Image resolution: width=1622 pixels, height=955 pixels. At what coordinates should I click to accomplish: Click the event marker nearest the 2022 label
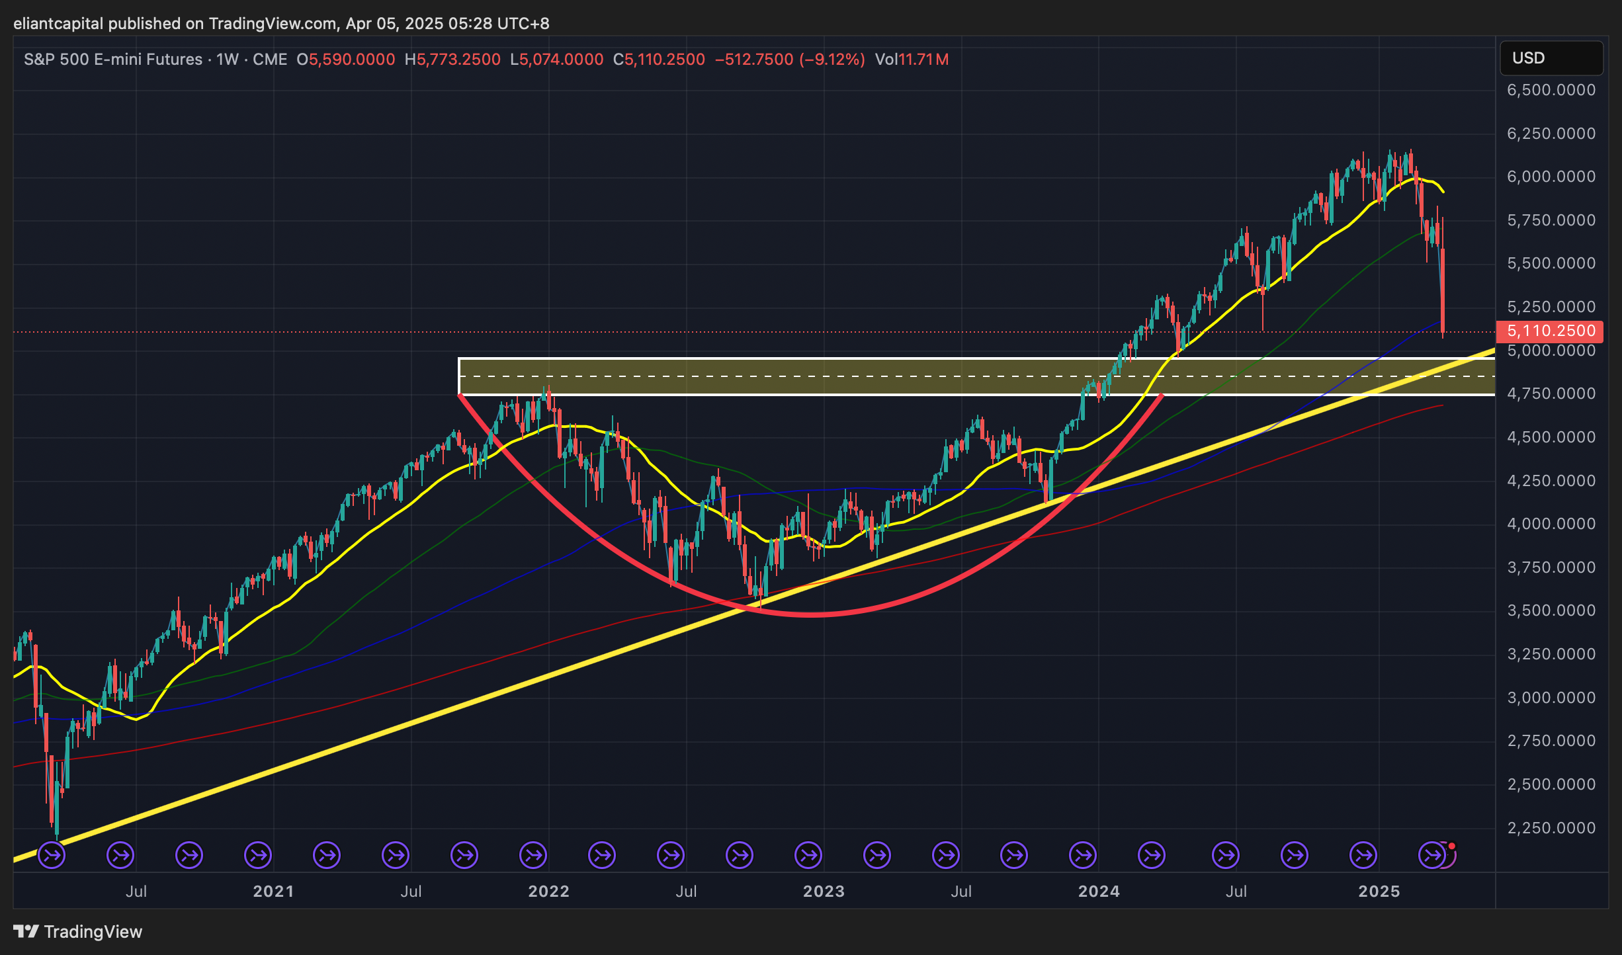[x=533, y=855]
